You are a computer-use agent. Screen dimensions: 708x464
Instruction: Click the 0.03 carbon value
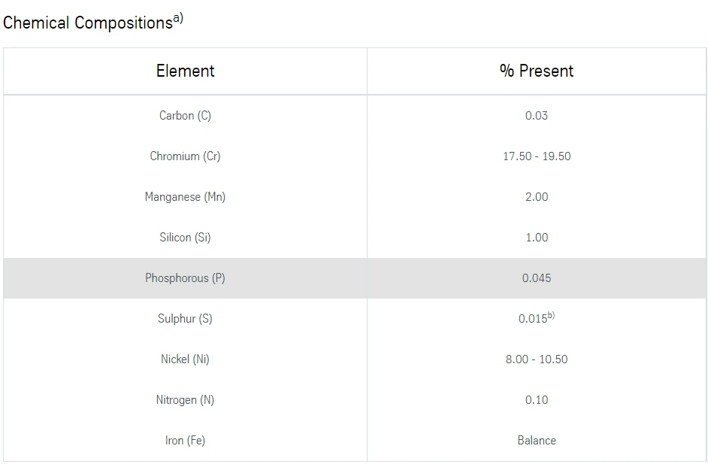pyautogui.click(x=537, y=116)
